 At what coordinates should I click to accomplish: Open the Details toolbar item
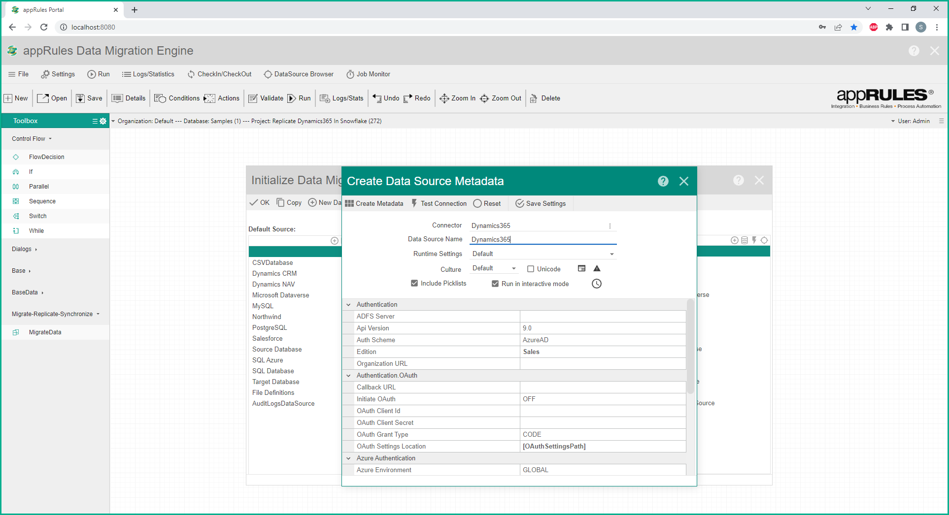129,98
